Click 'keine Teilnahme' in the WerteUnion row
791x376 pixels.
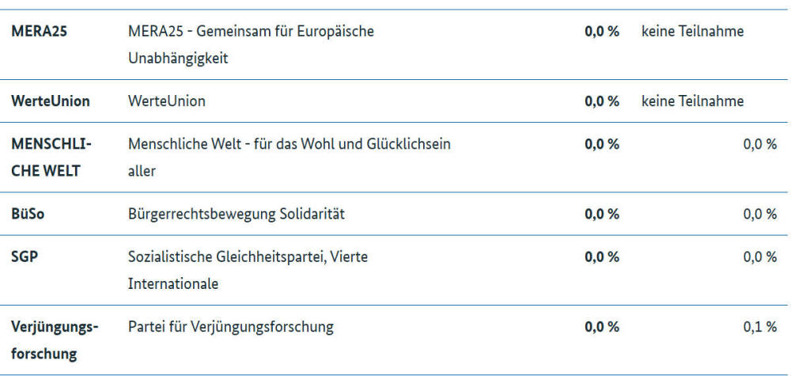693,101
